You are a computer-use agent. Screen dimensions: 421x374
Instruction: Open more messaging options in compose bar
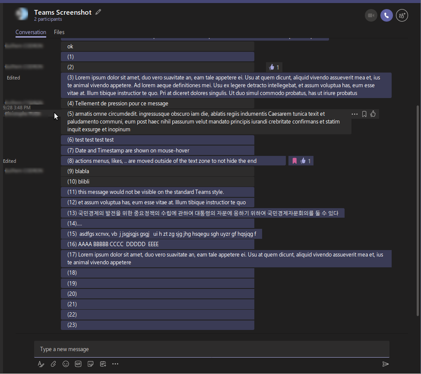point(115,364)
